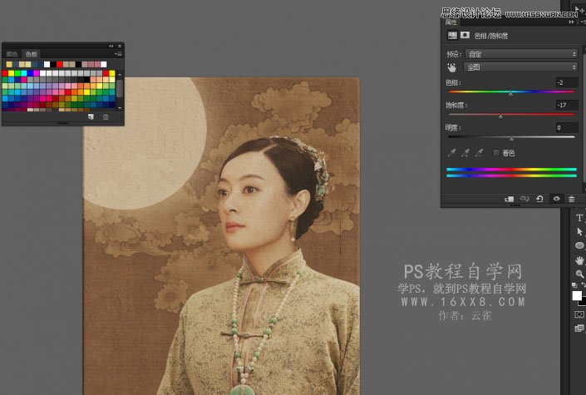Pick the yellow swatch in the first grid row
Image resolution: width=586 pixels, height=395 pixels.
point(11,73)
